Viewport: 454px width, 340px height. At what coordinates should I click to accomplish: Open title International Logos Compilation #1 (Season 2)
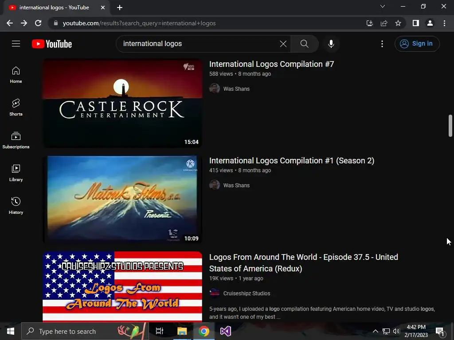coord(292,161)
